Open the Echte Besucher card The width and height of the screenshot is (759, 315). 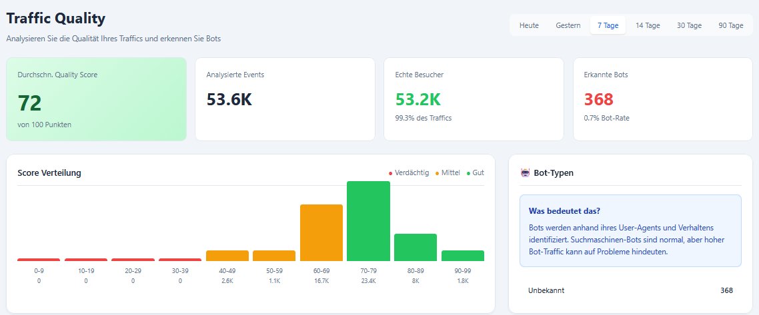tap(474, 99)
